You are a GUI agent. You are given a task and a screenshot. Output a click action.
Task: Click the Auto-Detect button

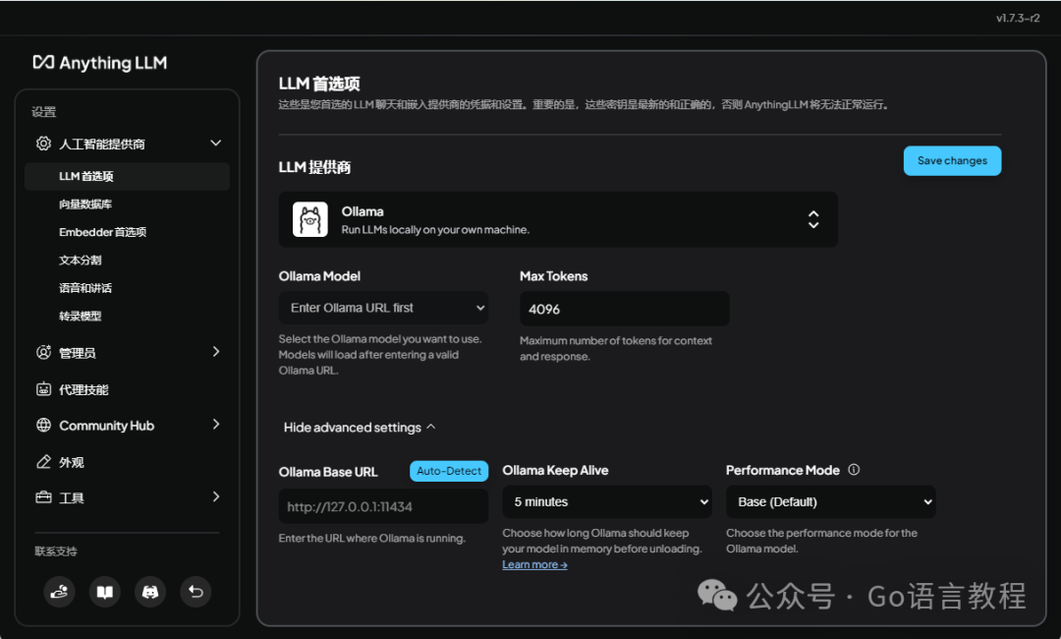coord(449,471)
